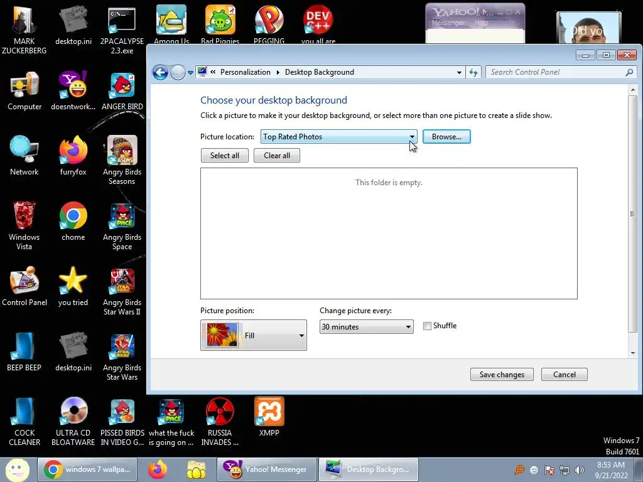Open the Picture position Fill dropdown
The width and height of the screenshot is (643, 482).
[x=254, y=335]
